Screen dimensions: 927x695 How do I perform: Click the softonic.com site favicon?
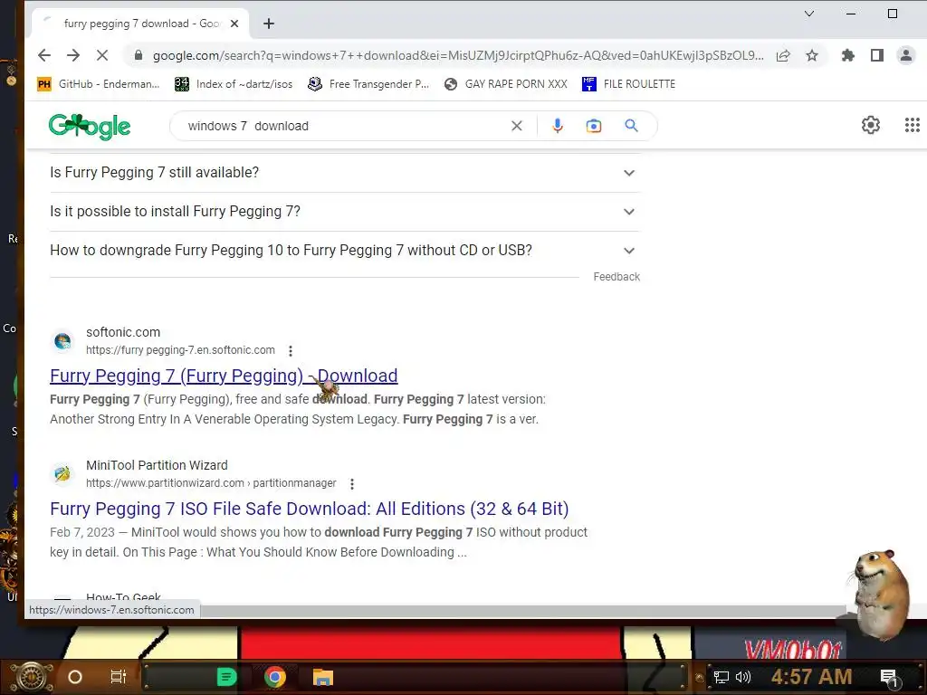pyautogui.click(x=62, y=341)
